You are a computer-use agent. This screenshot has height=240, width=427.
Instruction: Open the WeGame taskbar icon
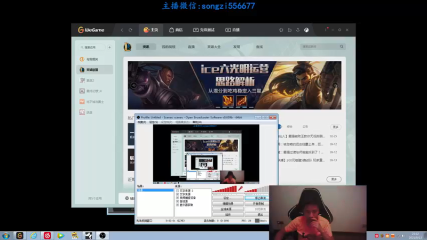20,236
